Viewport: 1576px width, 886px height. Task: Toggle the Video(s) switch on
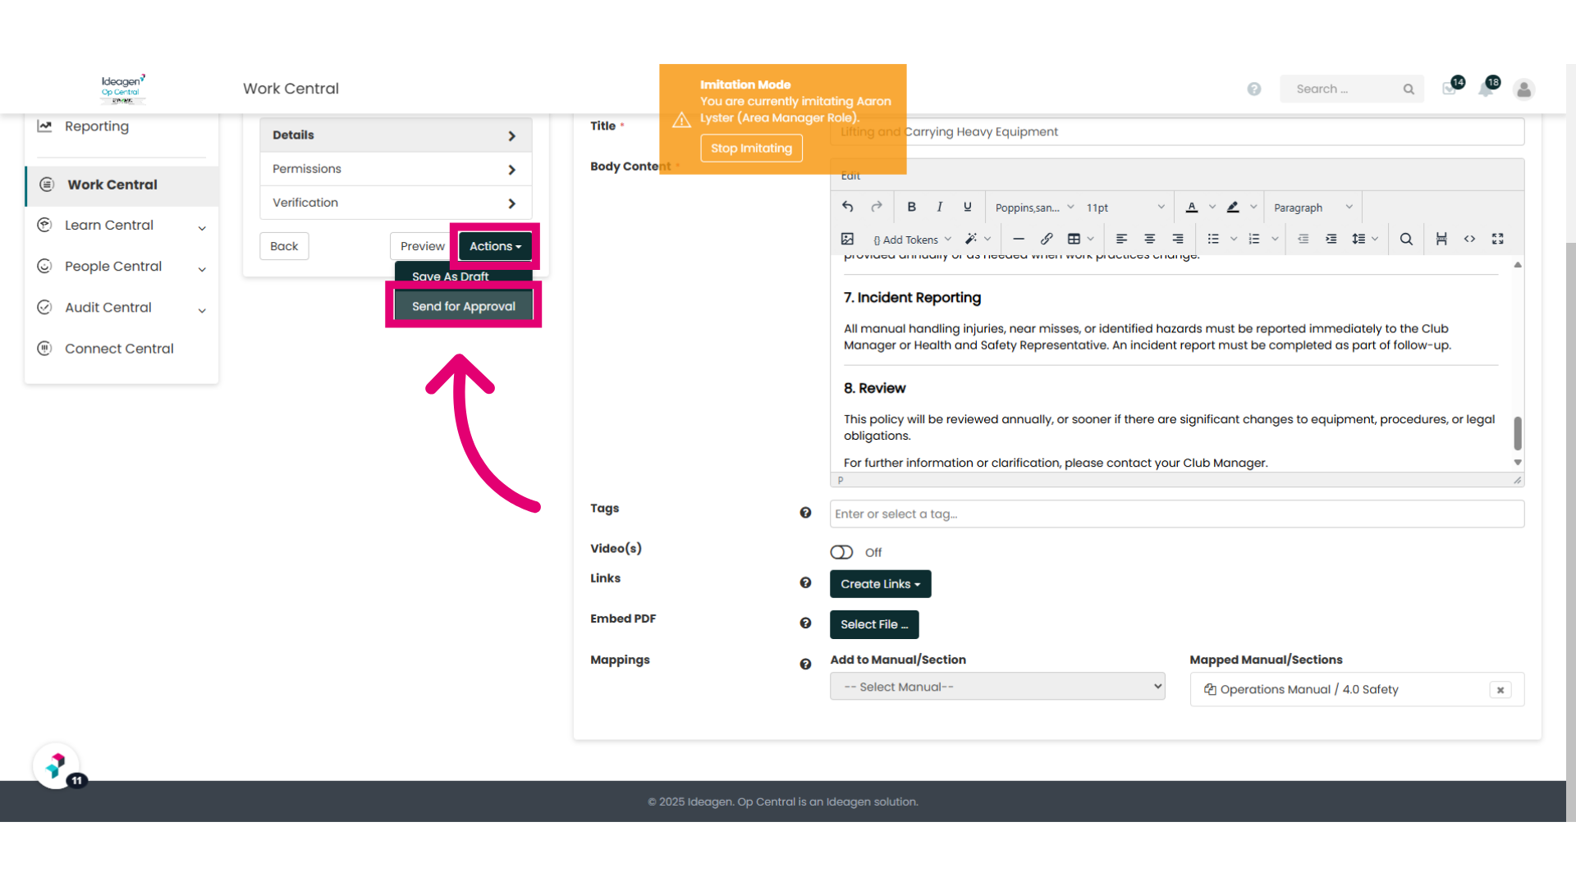point(841,552)
